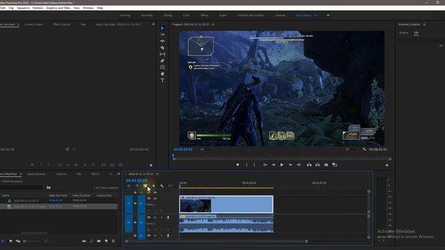Open the Media Browser tab

[x=36, y=174]
